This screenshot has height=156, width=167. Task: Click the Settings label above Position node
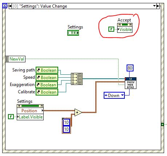pos(25,101)
